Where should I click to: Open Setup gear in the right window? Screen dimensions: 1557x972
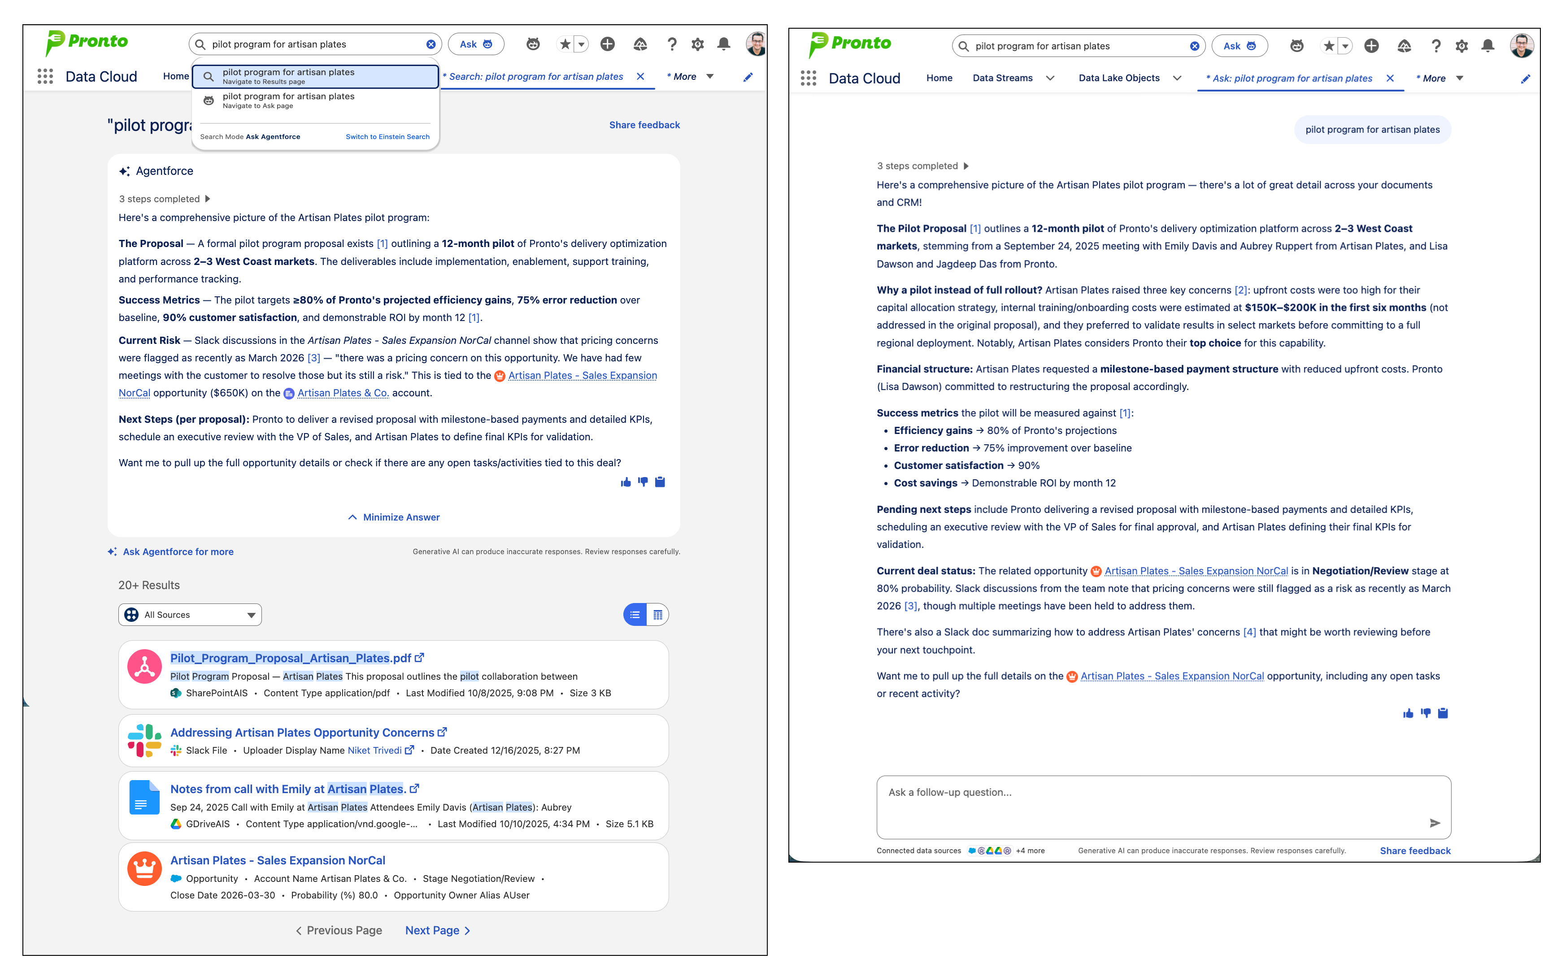point(1461,46)
